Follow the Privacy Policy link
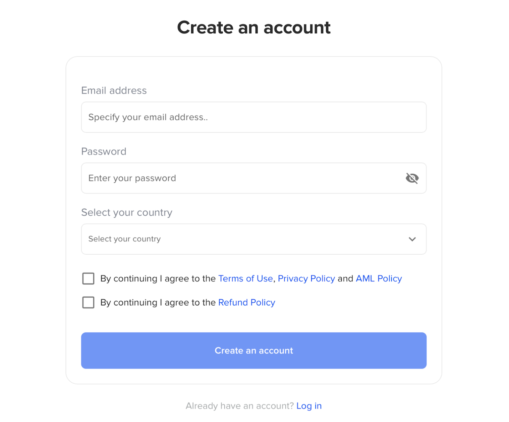 point(306,278)
